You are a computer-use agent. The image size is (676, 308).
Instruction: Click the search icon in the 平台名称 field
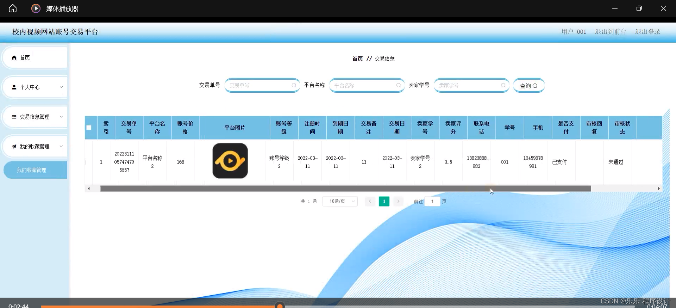[398, 85]
